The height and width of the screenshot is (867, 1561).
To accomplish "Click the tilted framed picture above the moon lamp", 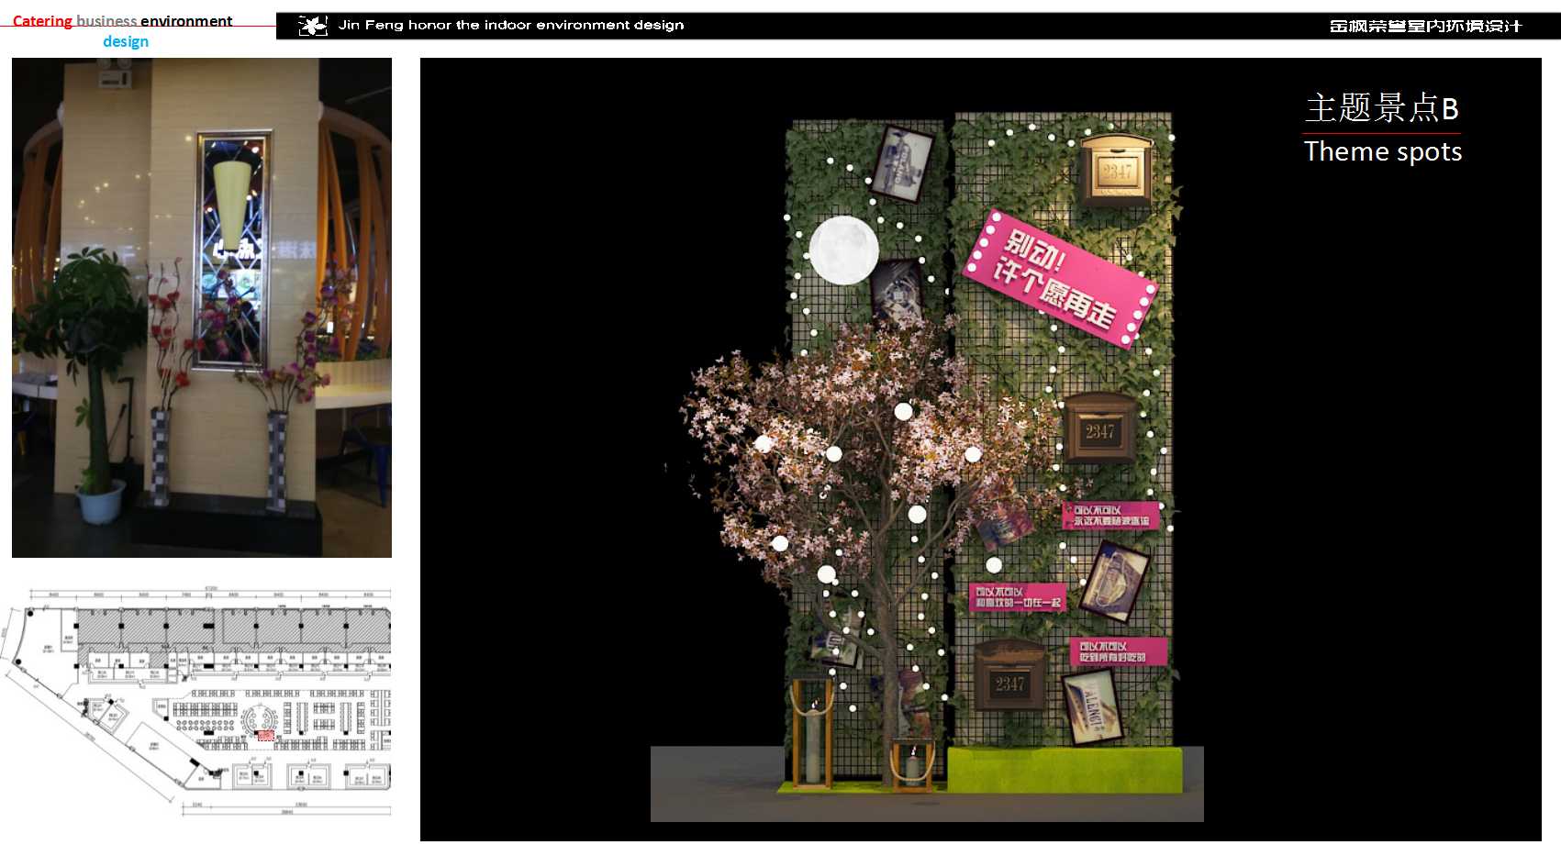I will [x=902, y=163].
